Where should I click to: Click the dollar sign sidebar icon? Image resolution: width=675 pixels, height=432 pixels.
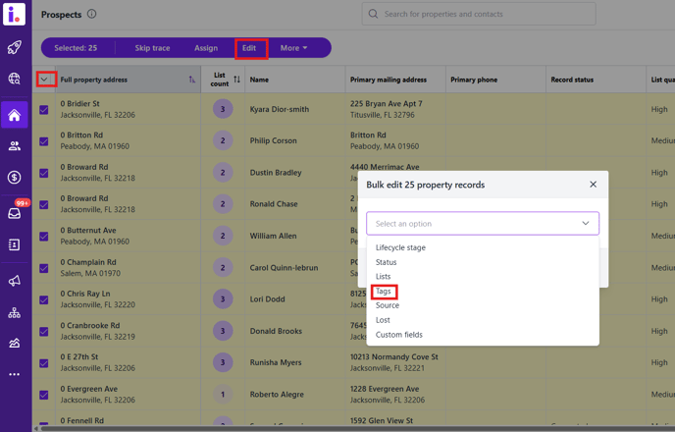pyautogui.click(x=14, y=178)
